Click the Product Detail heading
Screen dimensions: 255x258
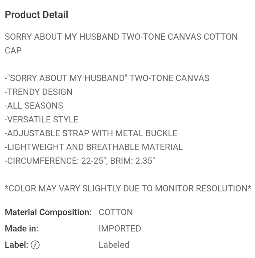pos(37,15)
